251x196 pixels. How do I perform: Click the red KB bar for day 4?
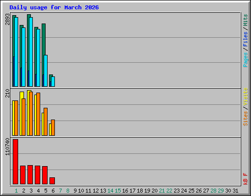(x=38, y=175)
